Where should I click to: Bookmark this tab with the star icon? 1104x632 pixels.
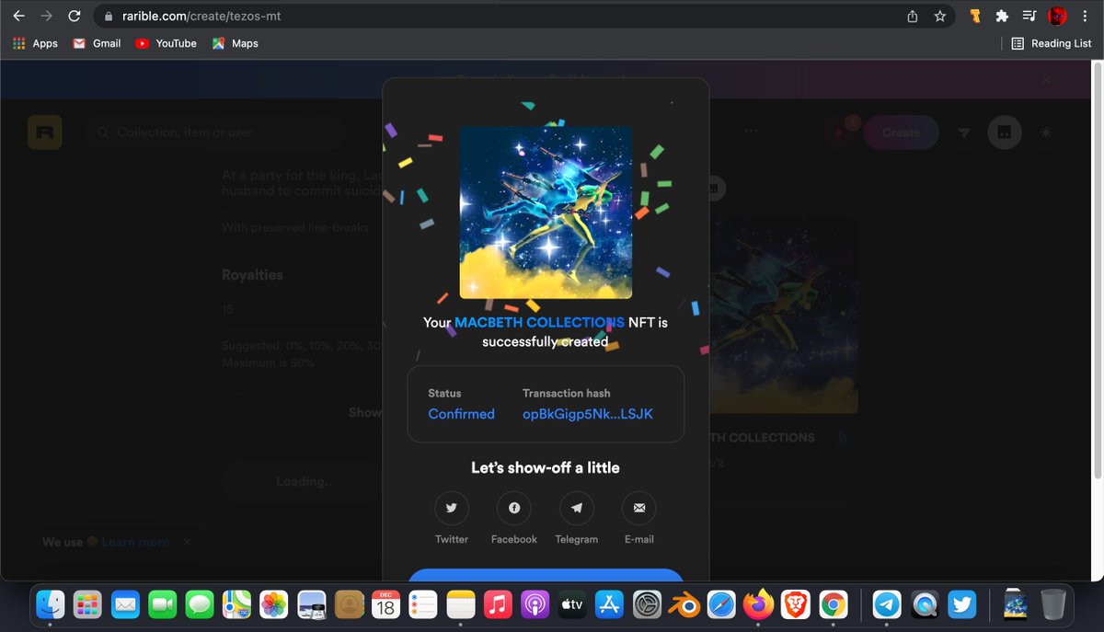pos(939,16)
